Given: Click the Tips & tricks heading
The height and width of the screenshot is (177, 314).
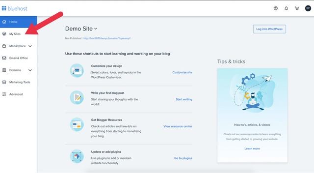Looking at the screenshot, I should point(231,61).
